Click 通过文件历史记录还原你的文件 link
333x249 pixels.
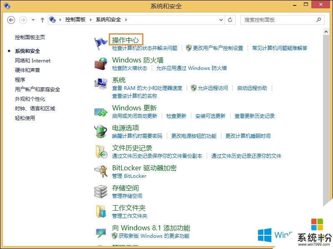click(x=246, y=156)
